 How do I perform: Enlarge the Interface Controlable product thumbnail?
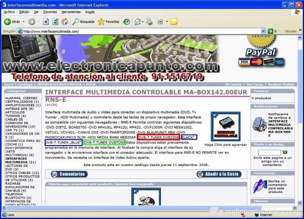point(225,126)
